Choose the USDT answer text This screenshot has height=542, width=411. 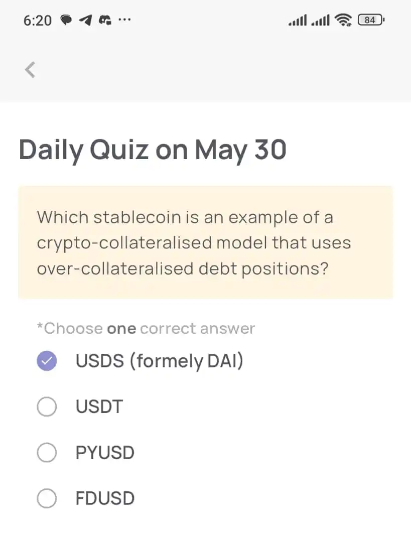(99, 406)
